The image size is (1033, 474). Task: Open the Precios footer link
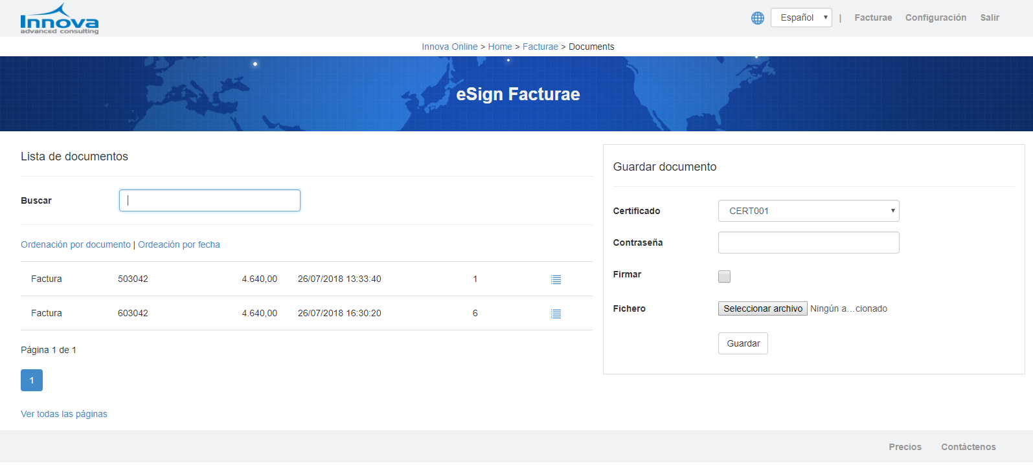[905, 447]
